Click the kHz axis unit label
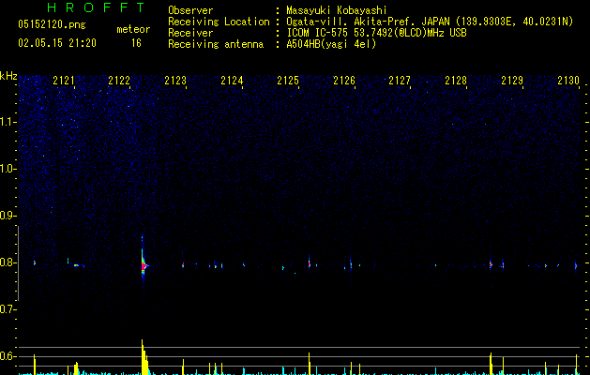The image size is (590, 375). 8,76
